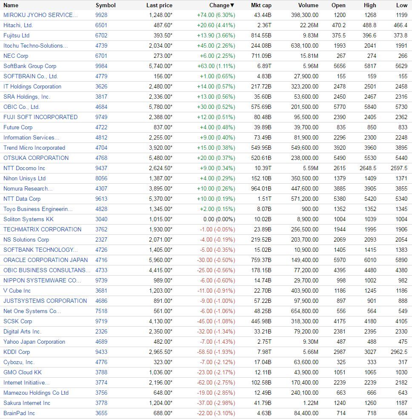Sort table by Volume header
412x419 pixels.
(x=308, y=6)
